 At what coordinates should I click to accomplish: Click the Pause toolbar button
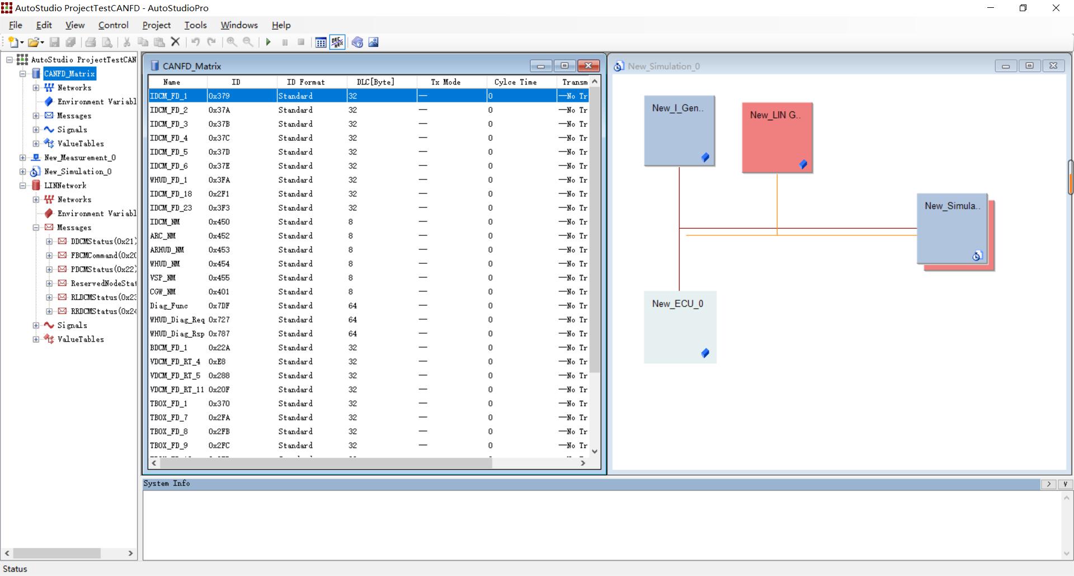tap(285, 42)
